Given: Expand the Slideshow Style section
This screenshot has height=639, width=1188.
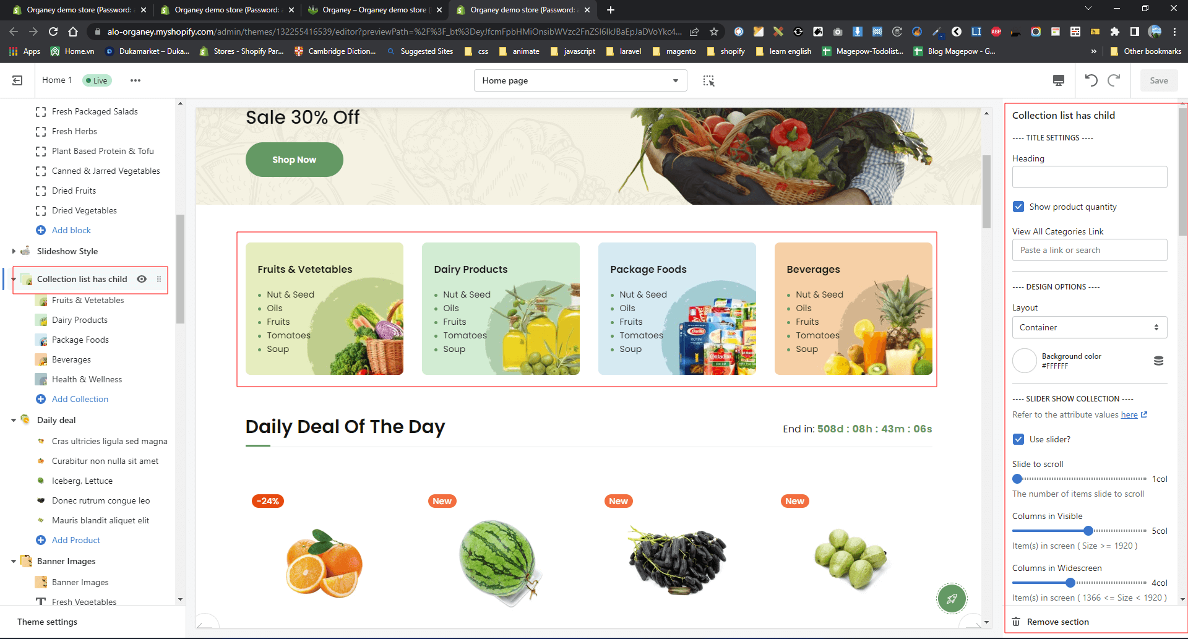Looking at the screenshot, I should 14,251.
